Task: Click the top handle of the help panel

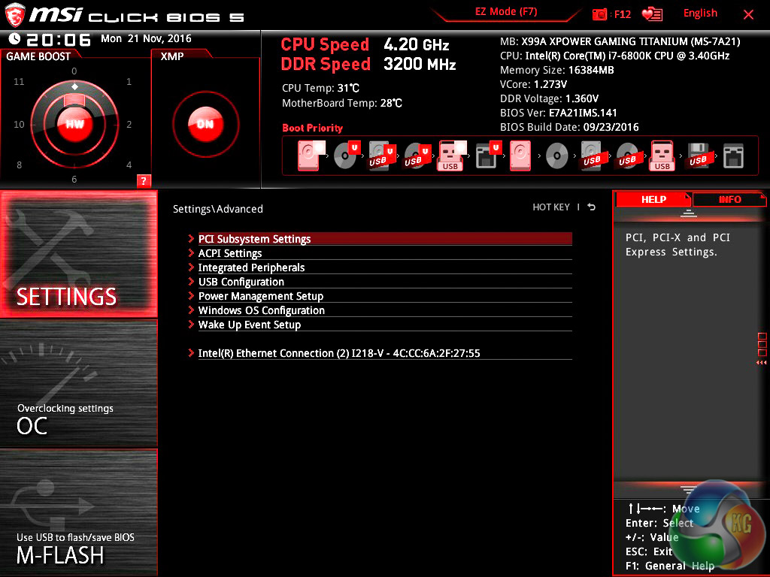Action: [x=689, y=213]
